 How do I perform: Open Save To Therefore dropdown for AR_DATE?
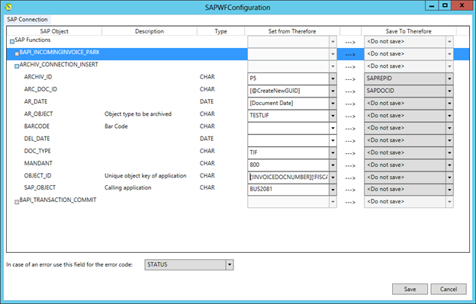coord(449,104)
